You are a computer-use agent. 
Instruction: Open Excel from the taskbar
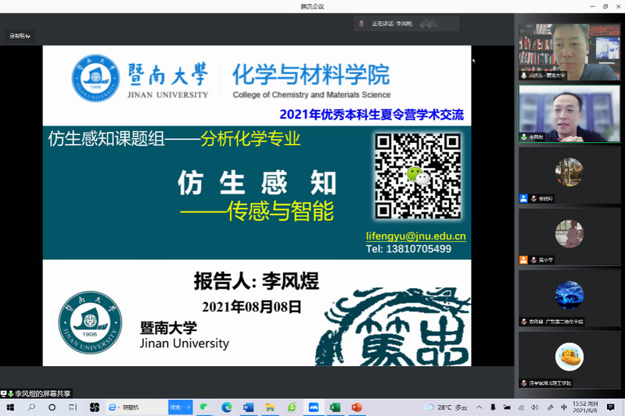pyautogui.click(x=335, y=407)
